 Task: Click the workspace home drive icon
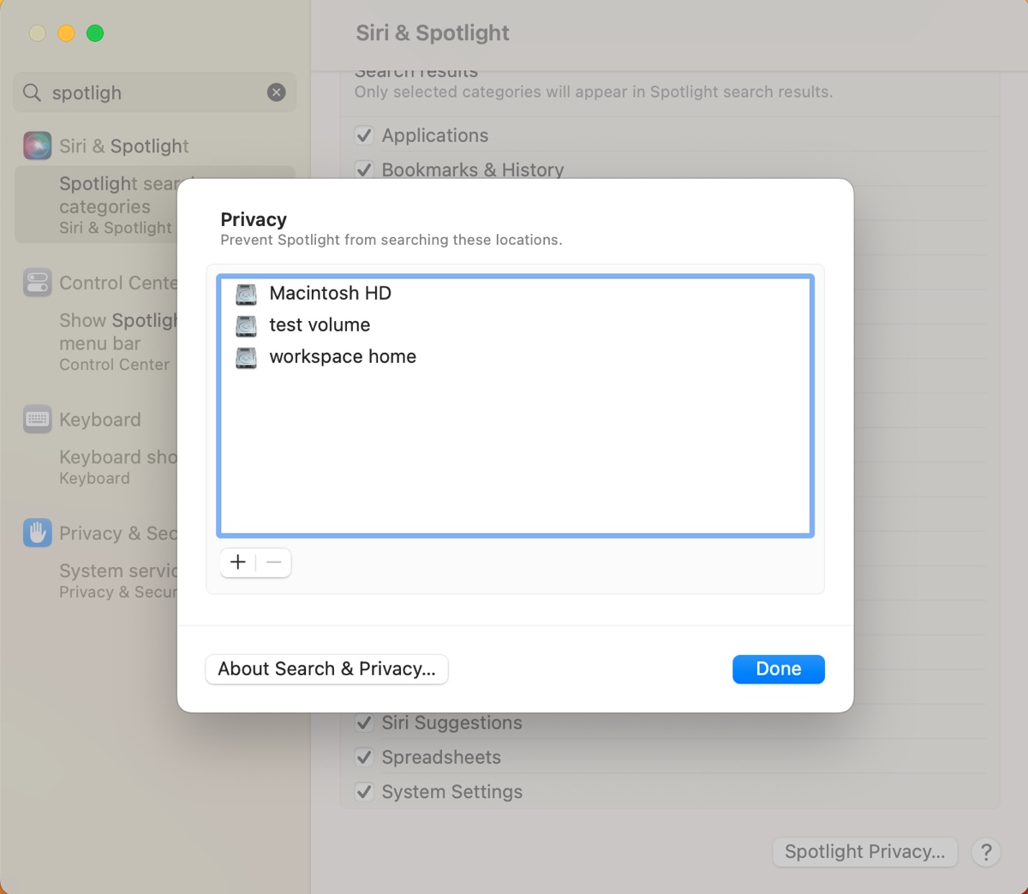[246, 357]
